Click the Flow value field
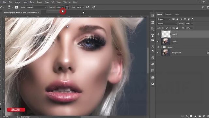 (x=79, y=7)
